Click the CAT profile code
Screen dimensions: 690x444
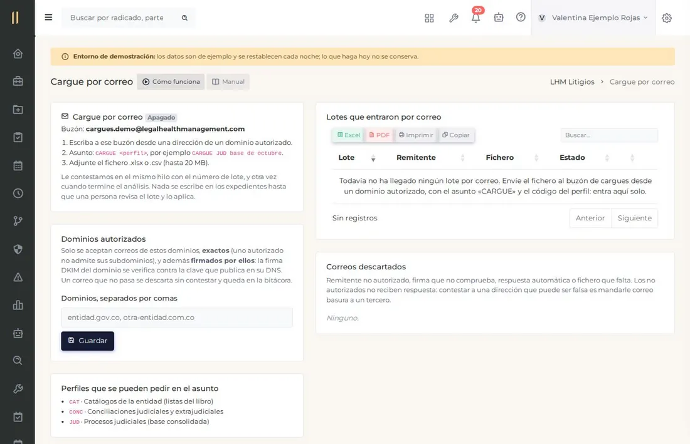(x=74, y=402)
